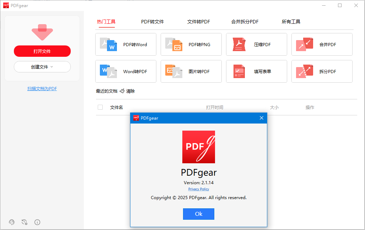Clear recent documents with 清除

[x=130, y=91]
